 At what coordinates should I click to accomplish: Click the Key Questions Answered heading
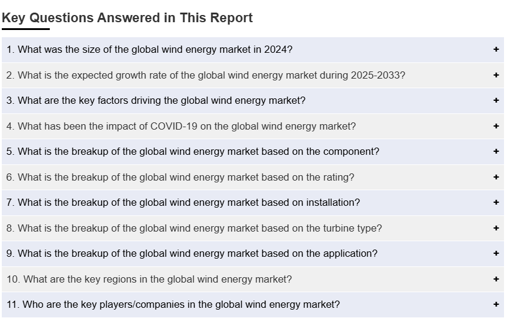tap(127, 18)
